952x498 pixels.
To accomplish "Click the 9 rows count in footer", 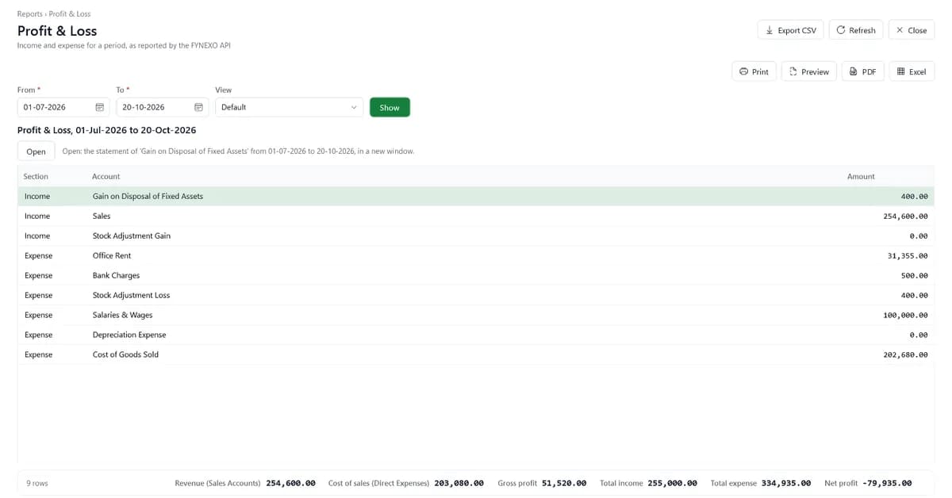I will coord(37,483).
